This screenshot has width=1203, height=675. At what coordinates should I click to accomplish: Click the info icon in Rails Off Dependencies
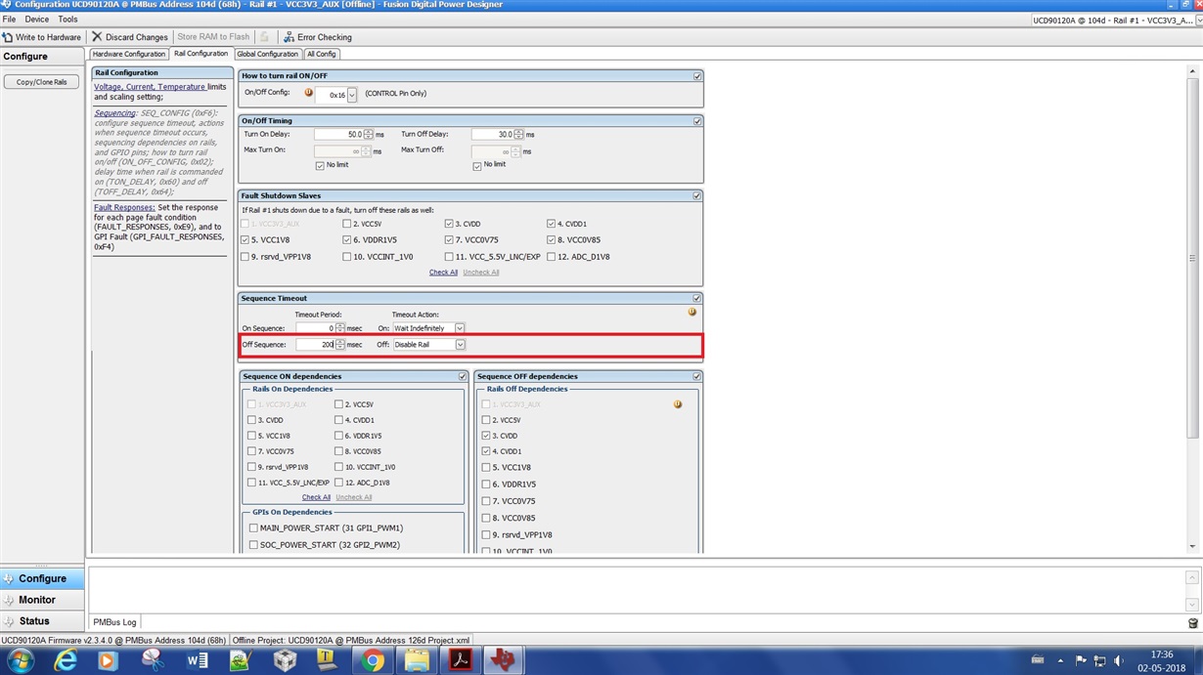coord(678,404)
